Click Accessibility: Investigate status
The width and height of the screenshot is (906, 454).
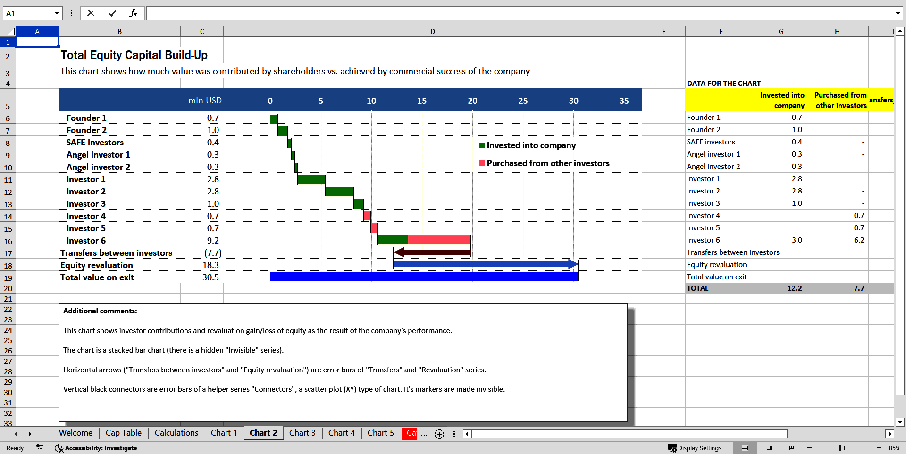click(x=96, y=448)
